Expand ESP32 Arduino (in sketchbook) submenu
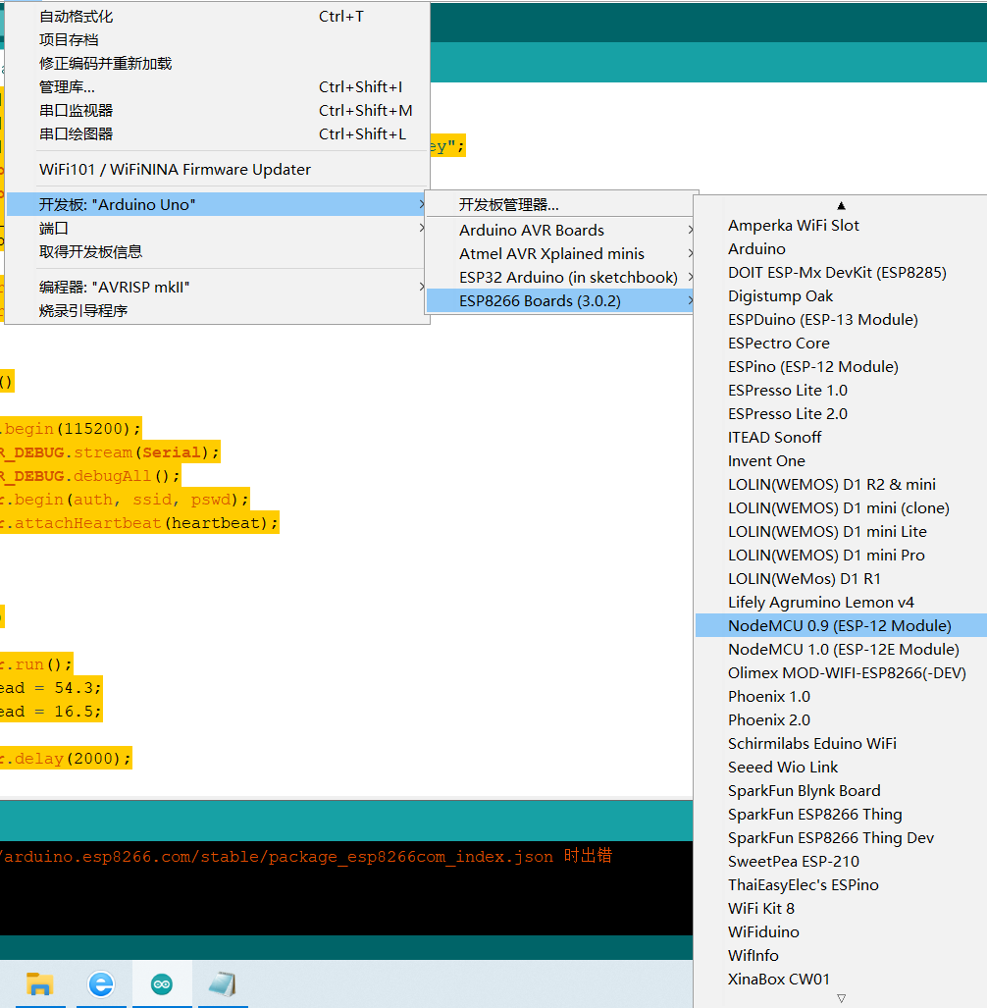987x1008 pixels. point(560,277)
